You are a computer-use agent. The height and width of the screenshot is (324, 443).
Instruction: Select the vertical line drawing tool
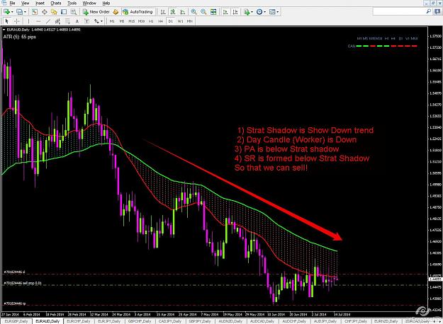coord(28,21)
